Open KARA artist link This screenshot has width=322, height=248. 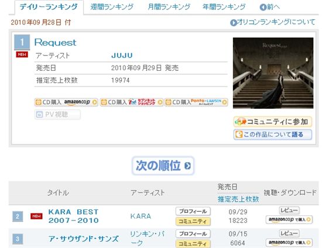point(141,216)
